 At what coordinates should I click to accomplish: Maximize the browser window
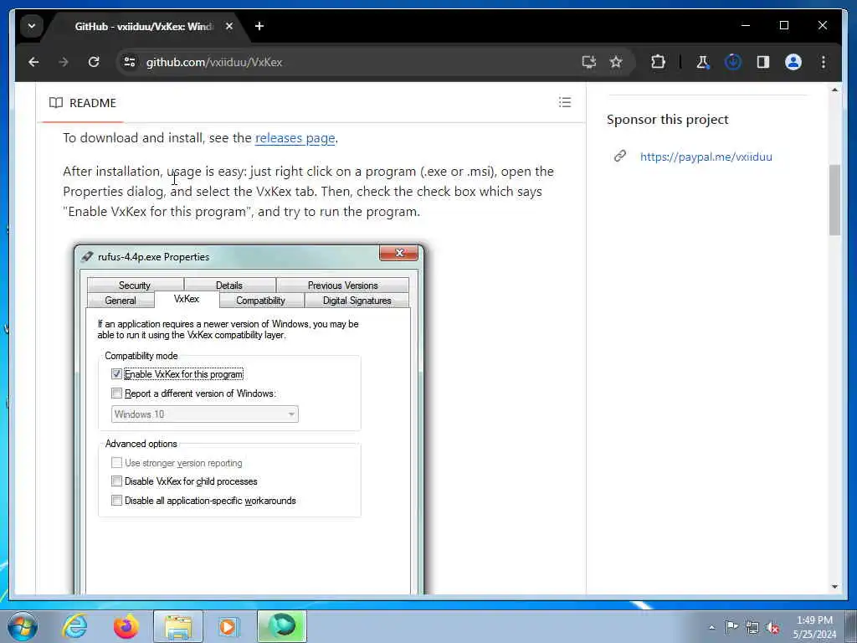click(783, 26)
